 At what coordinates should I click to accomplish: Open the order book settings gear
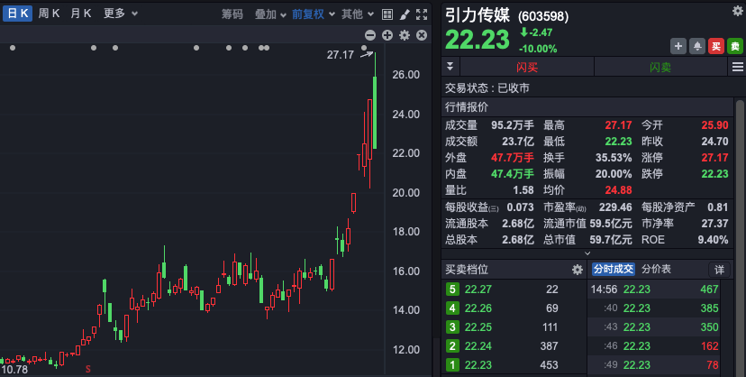[x=578, y=270]
